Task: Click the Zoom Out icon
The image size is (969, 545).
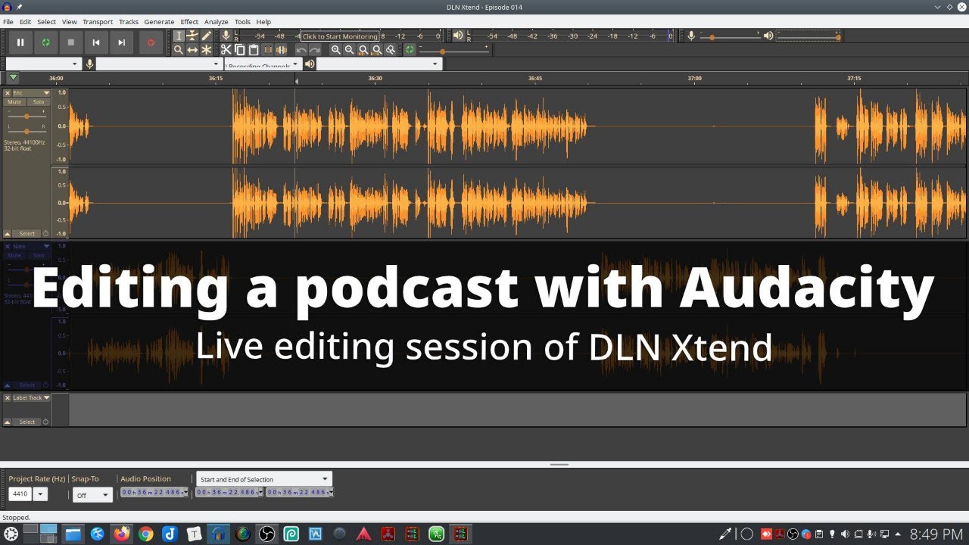Action: 349,50
